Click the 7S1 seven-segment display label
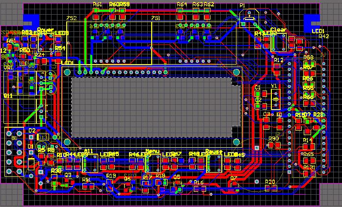 coord(156,18)
